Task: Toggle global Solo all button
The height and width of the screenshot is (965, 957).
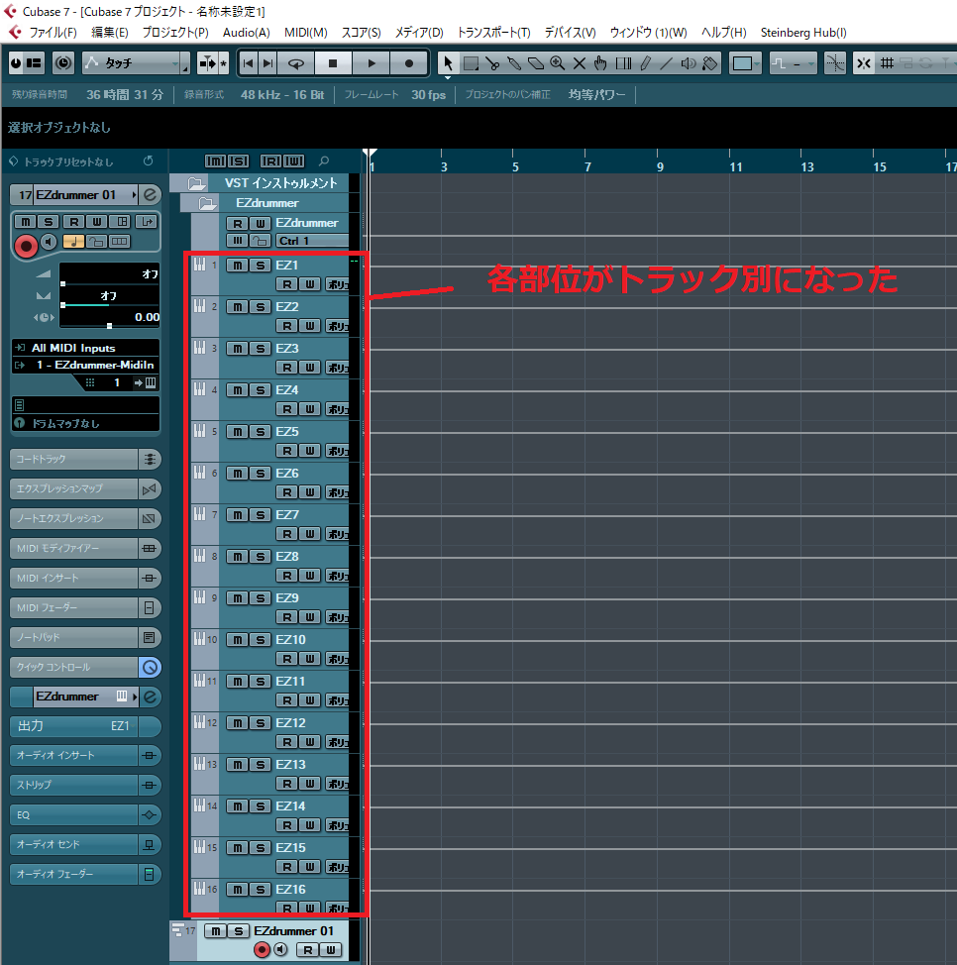Action: (x=239, y=161)
